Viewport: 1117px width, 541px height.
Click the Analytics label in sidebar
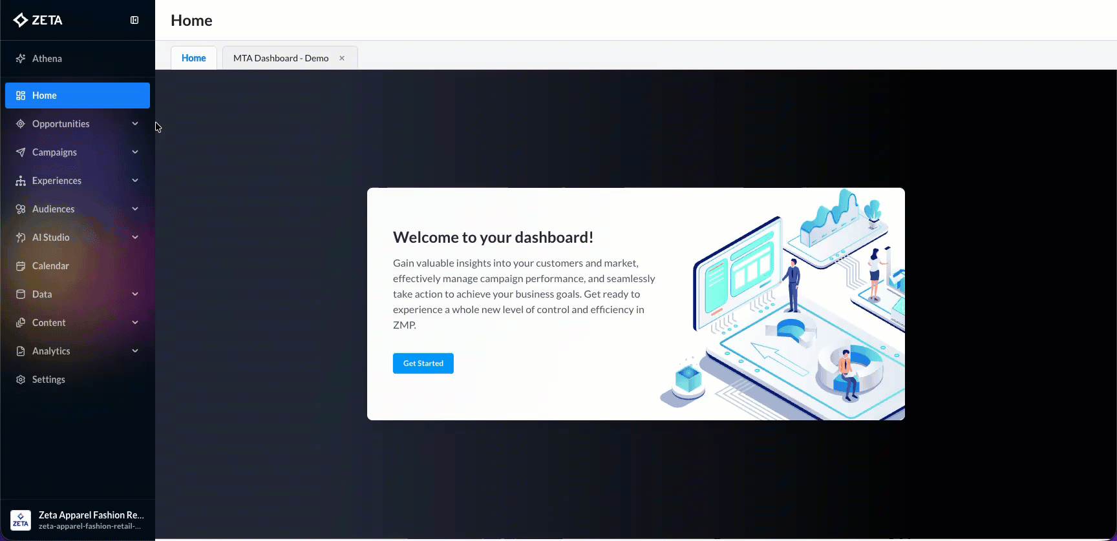[51, 351]
